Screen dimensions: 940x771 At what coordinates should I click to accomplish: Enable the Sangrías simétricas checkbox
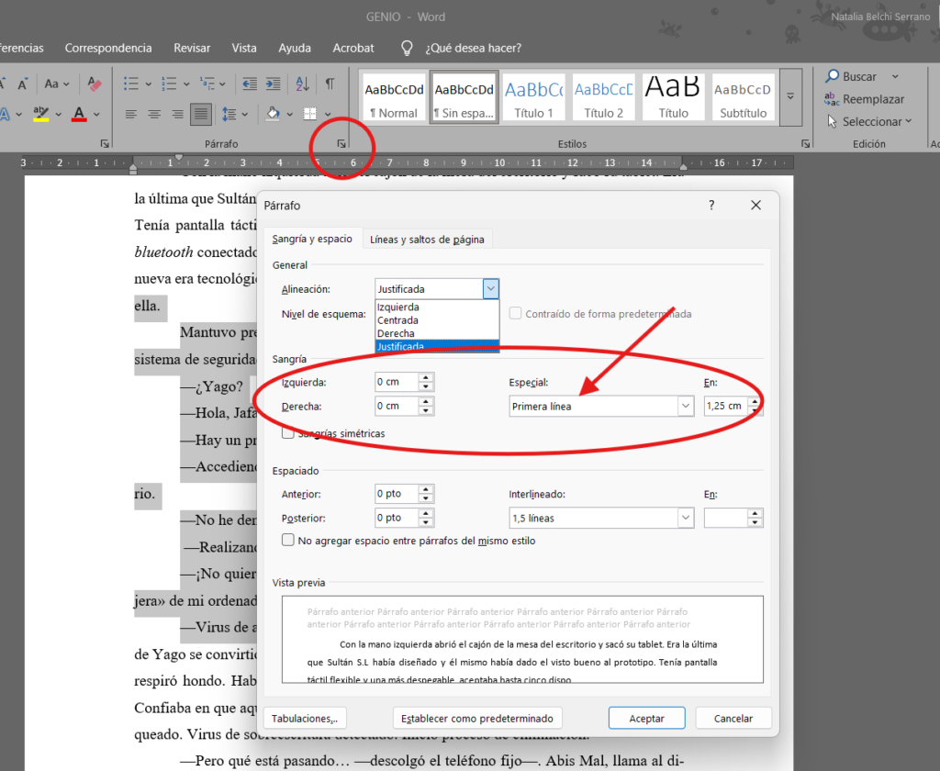point(288,433)
